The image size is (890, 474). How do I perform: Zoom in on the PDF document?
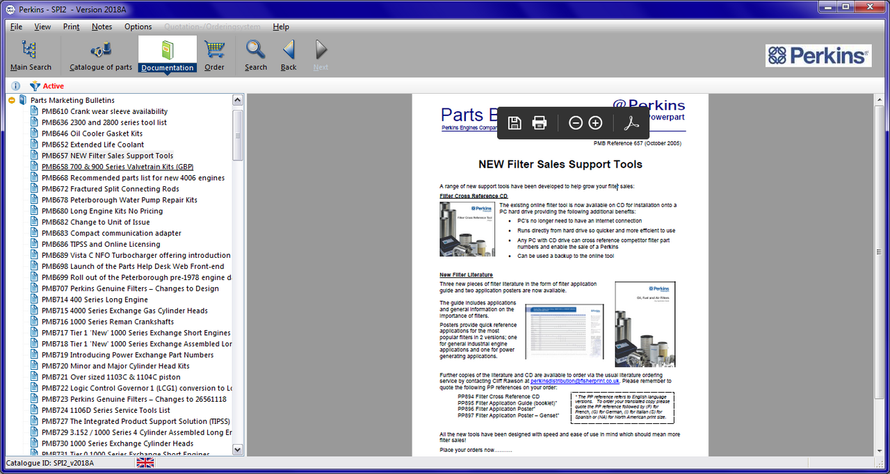pyautogui.click(x=595, y=122)
